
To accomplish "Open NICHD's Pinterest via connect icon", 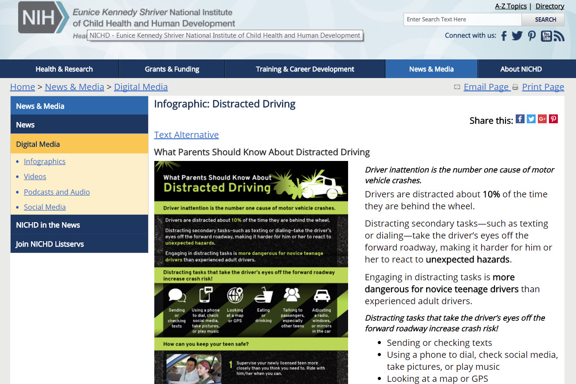I will (532, 35).
